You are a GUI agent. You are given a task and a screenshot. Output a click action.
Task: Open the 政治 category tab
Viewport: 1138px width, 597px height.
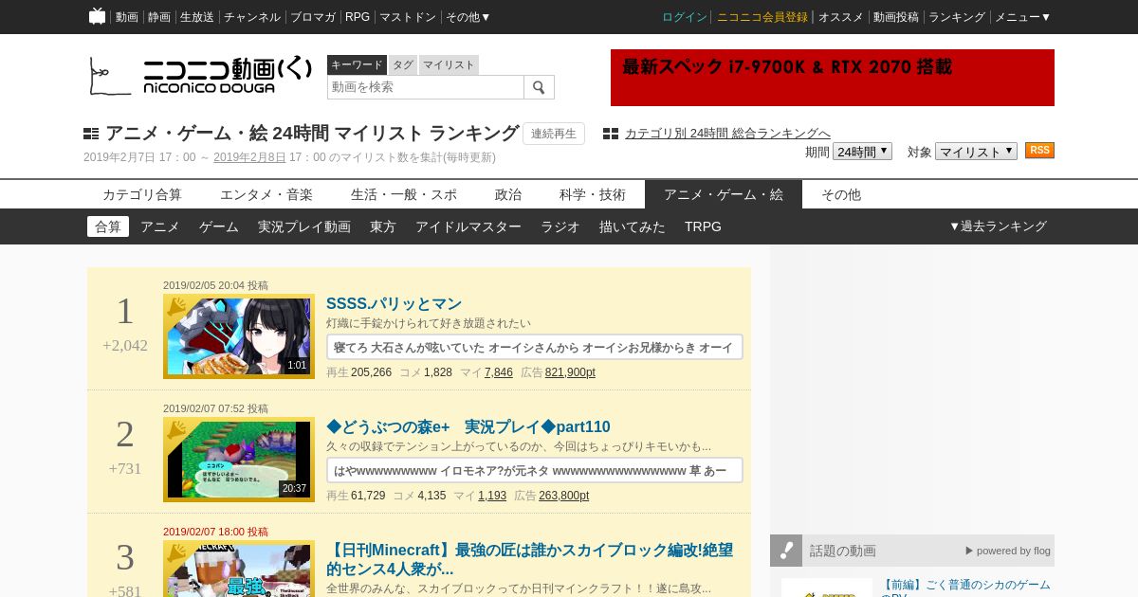[508, 194]
